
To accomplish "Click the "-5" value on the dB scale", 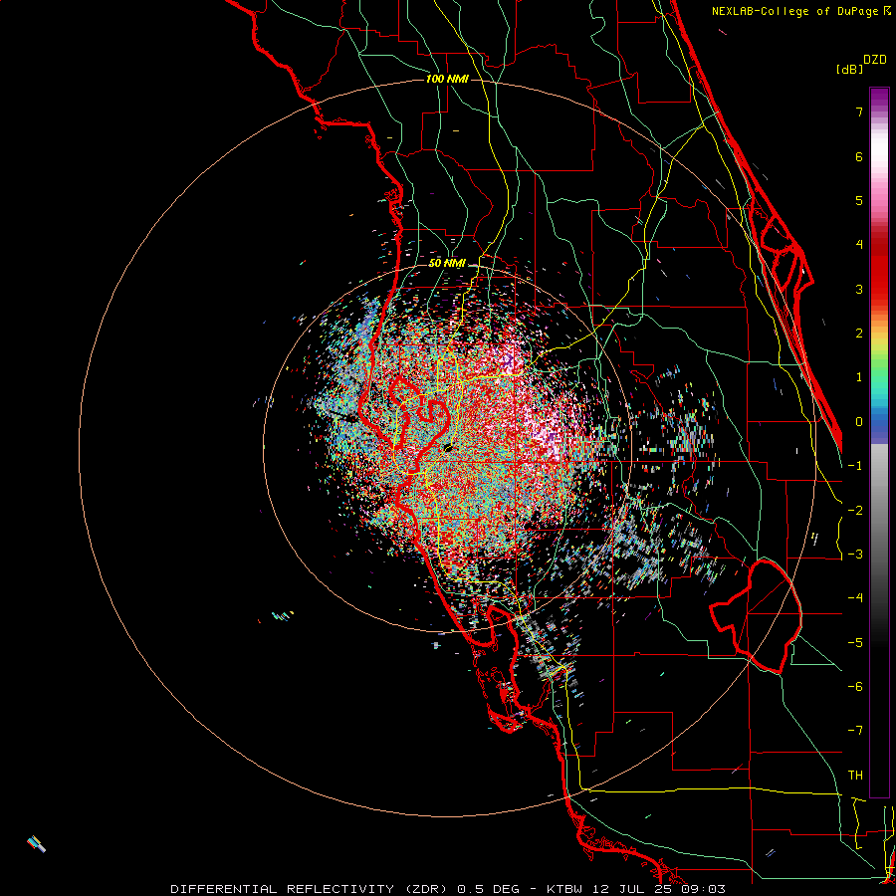I will (x=855, y=643).
